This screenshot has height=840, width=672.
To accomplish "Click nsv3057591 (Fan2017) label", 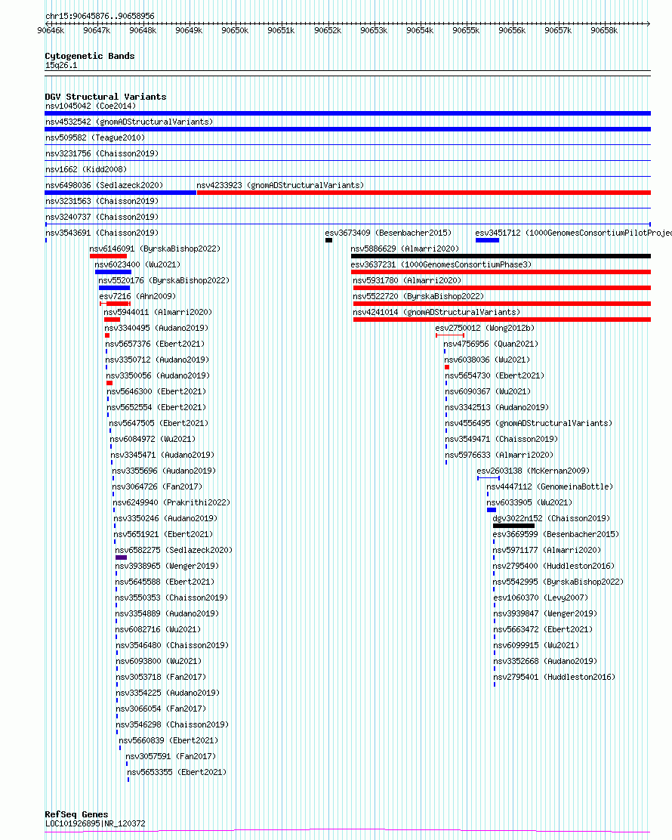I will (171, 756).
